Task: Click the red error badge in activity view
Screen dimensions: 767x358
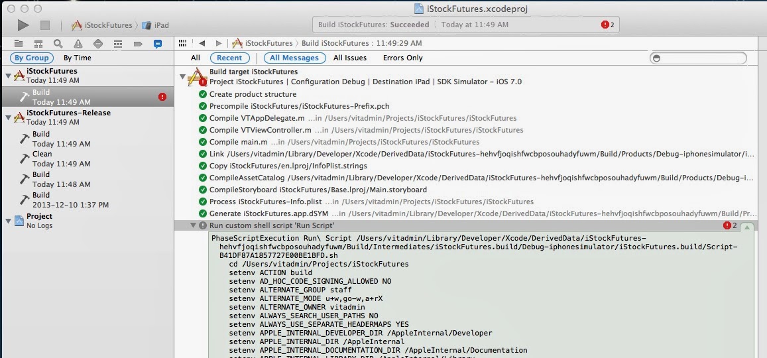Action: [605, 25]
